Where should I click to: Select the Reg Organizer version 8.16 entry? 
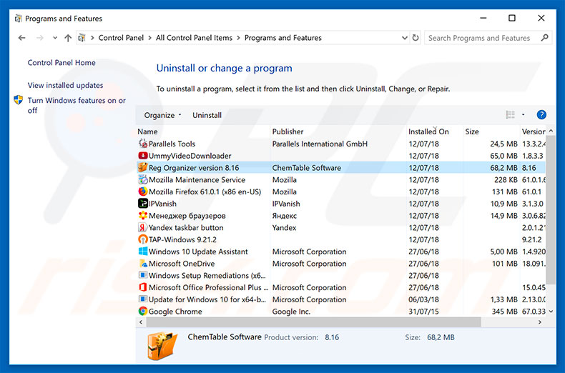tap(194, 168)
